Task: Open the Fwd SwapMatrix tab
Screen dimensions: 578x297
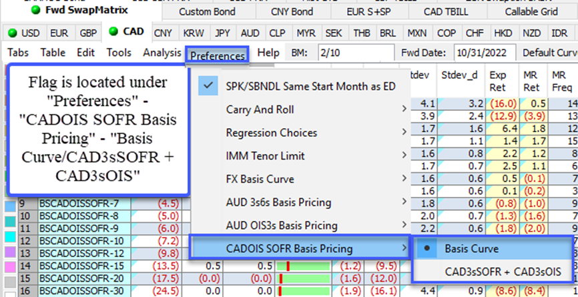Action: pyautogui.click(x=81, y=10)
